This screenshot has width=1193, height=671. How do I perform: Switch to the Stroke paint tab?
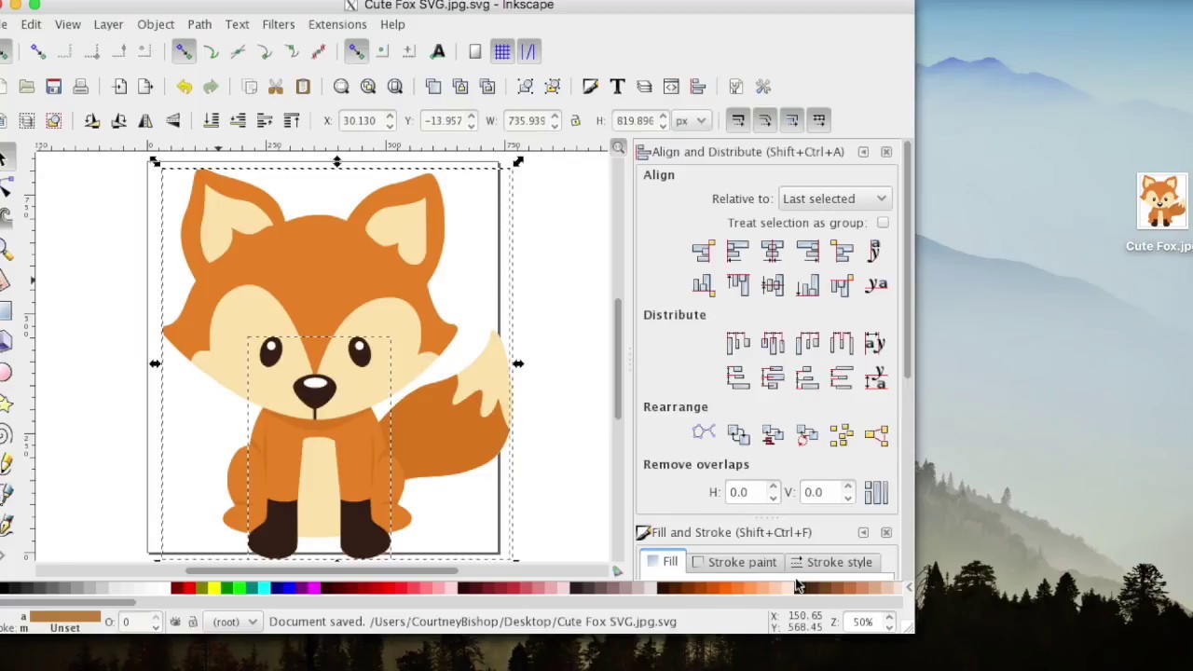[734, 562]
